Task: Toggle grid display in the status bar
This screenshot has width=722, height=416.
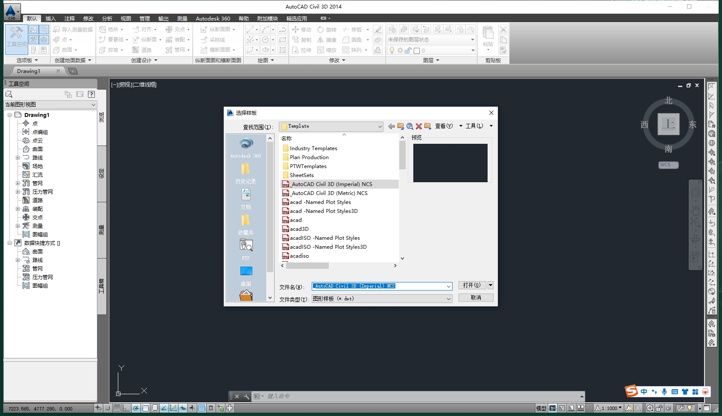Action: point(117,408)
